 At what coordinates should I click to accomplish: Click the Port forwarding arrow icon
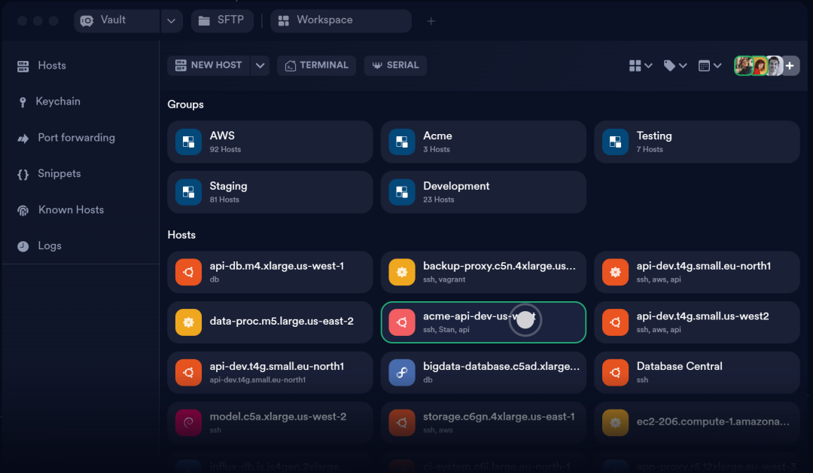point(23,139)
